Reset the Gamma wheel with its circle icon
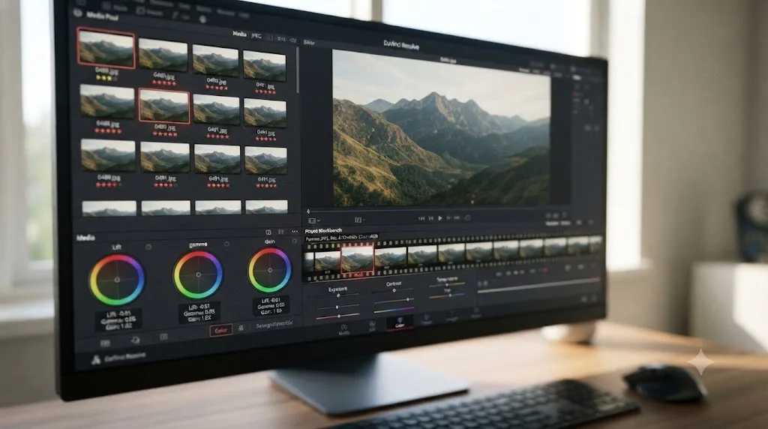 (226, 244)
